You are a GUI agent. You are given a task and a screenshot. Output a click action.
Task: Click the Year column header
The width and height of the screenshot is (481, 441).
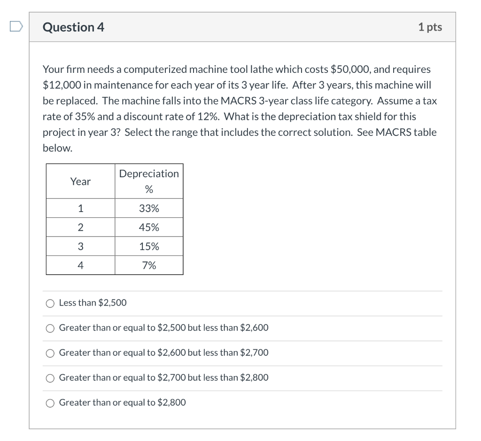click(80, 181)
